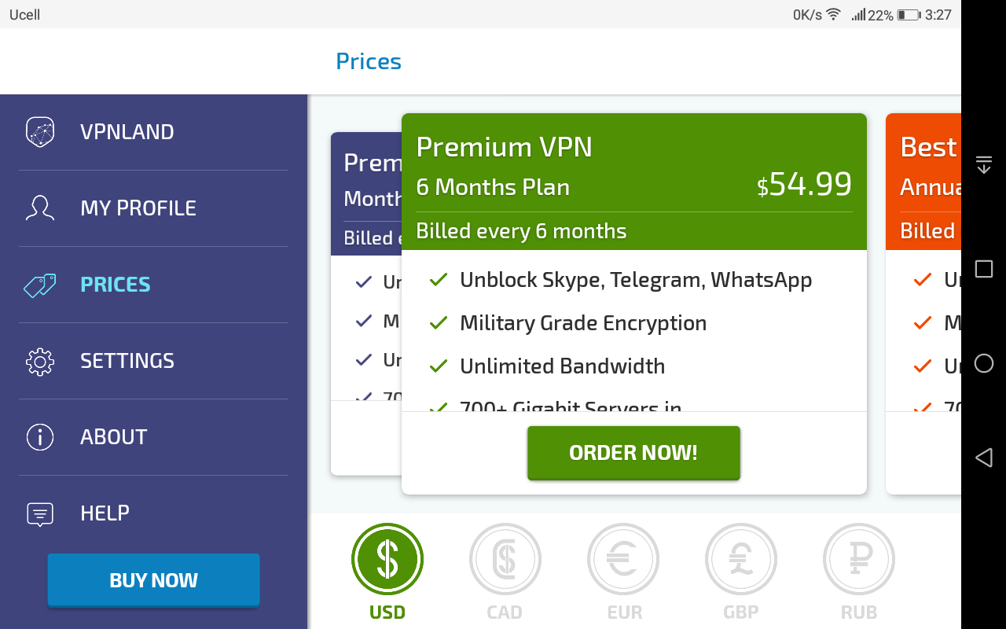Screen dimensions: 1006x629
Task: Choose the EUR euro currency
Action: pos(623,559)
